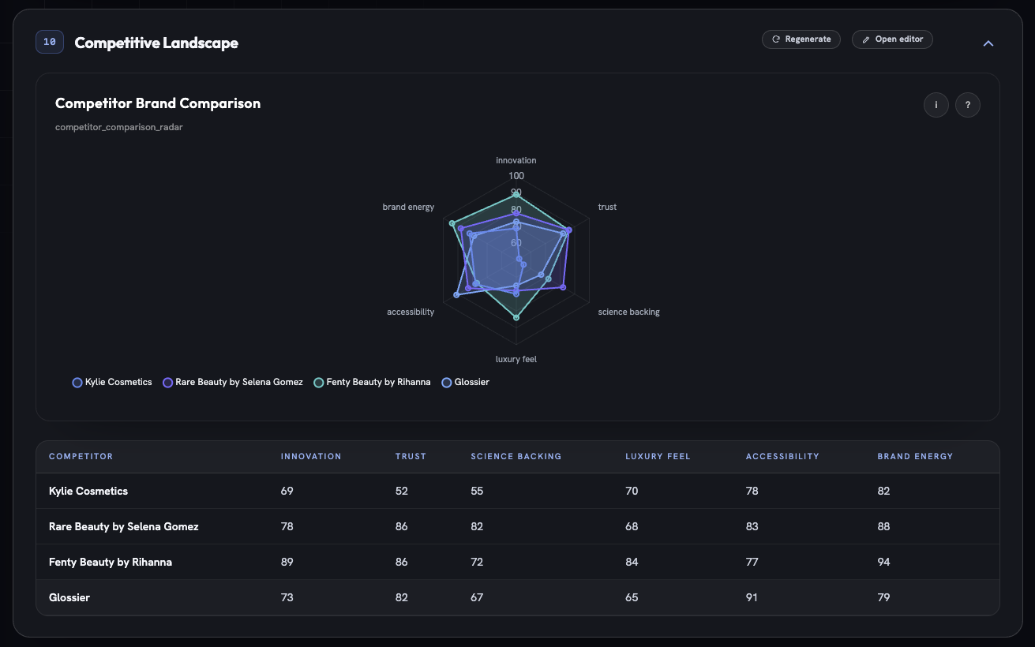The height and width of the screenshot is (647, 1035).
Task: Click Glossier luxury feel value 65
Action: (x=632, y=597)
